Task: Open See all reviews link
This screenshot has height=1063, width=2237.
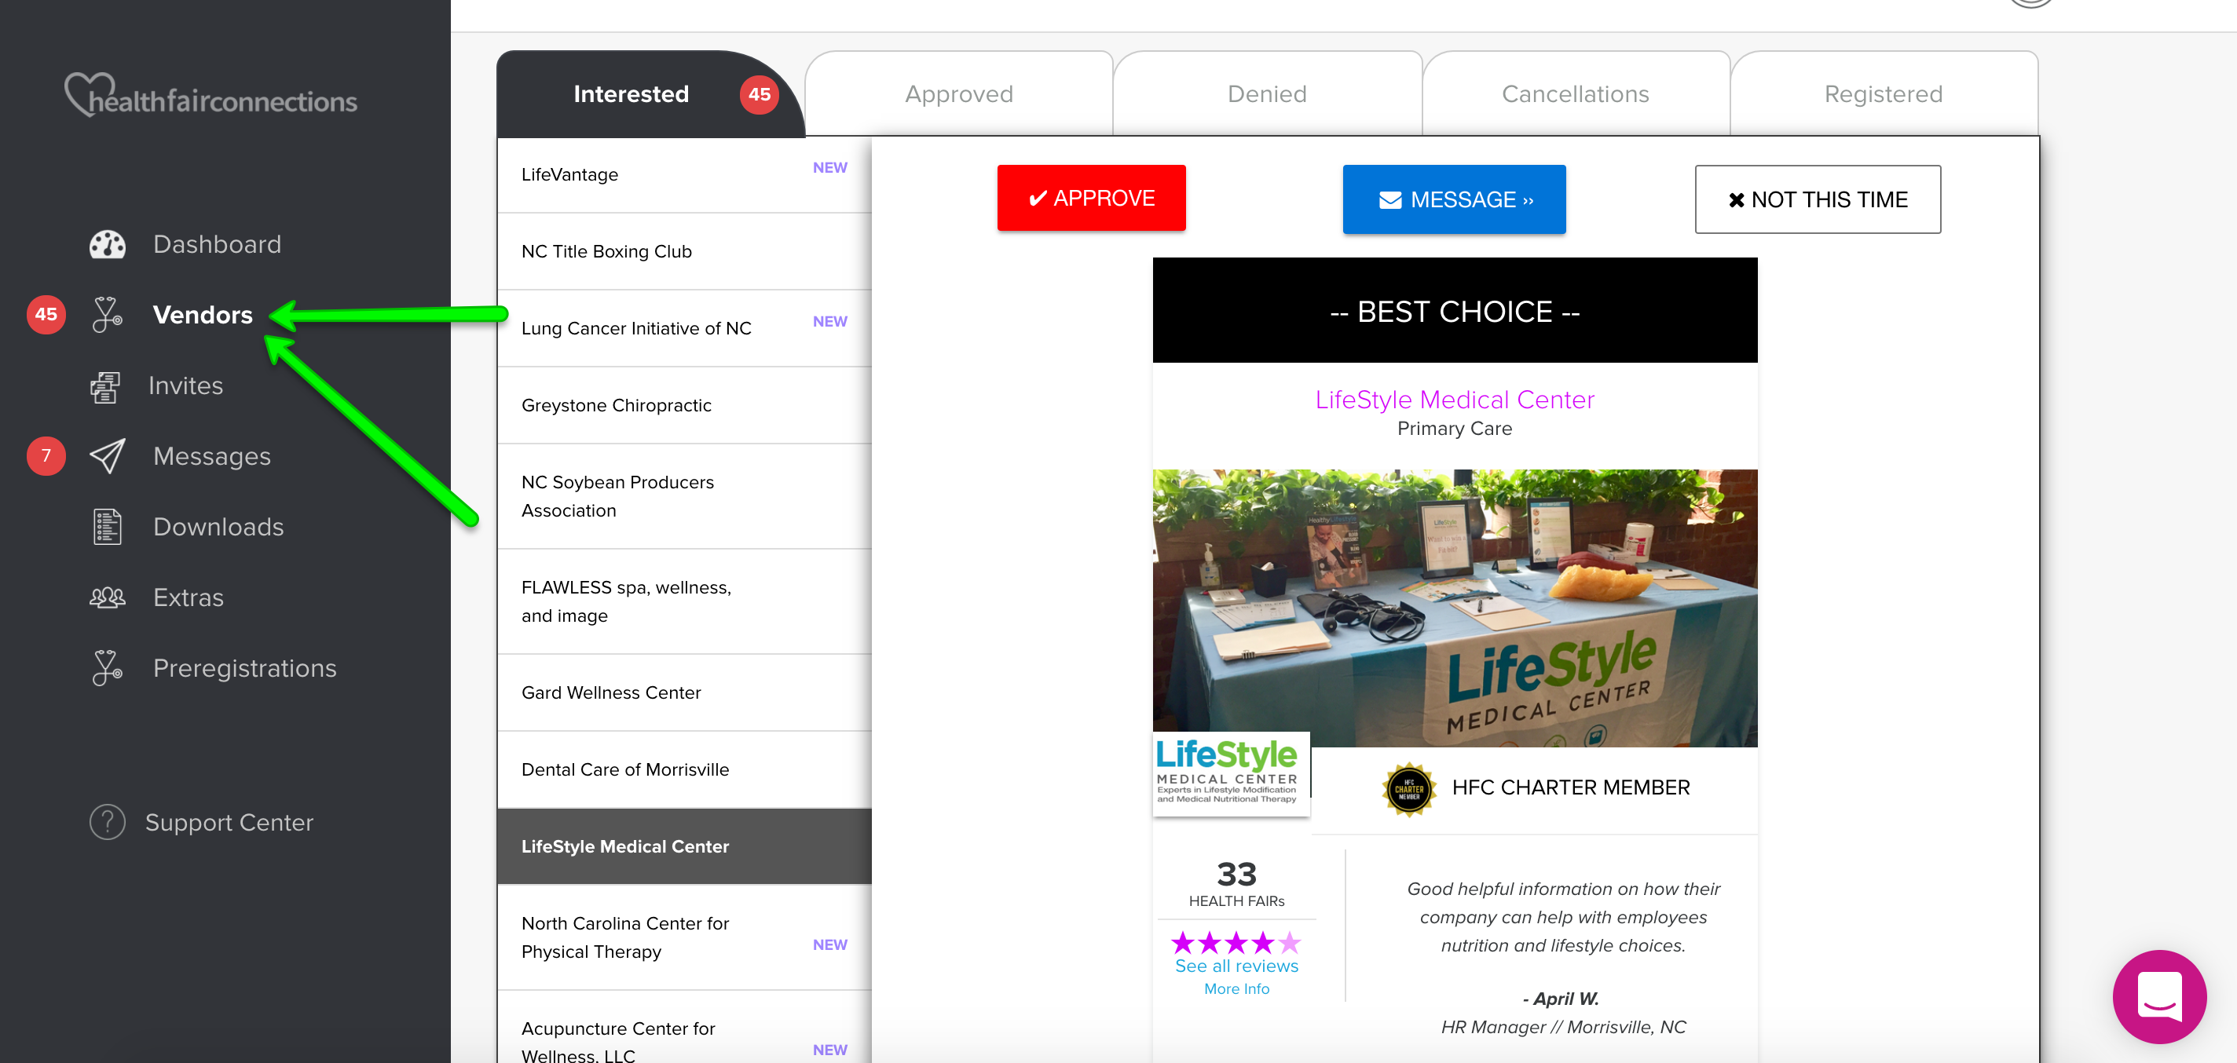Action: 1236,966
